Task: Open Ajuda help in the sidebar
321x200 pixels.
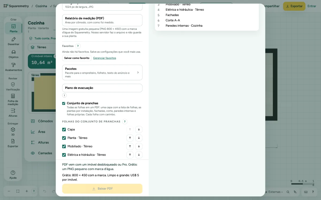Action: pyautogui.click(x=13, y=175)
